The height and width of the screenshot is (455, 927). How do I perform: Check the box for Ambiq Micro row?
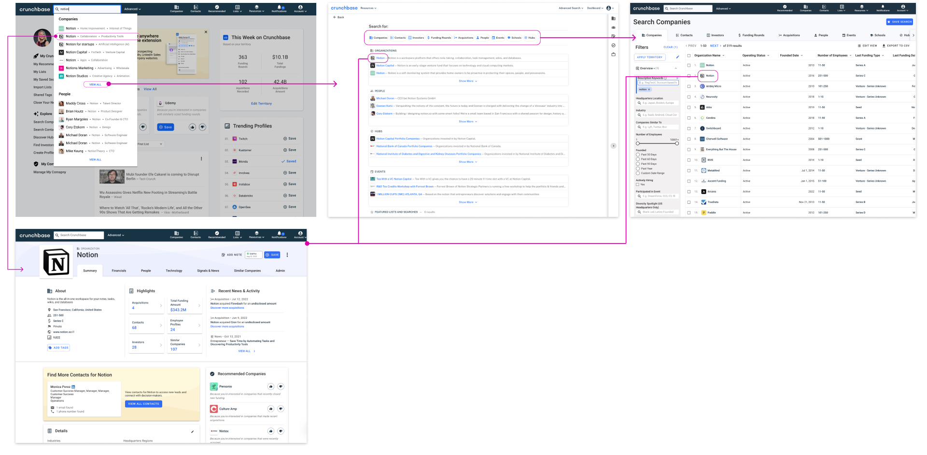(x=689, y=86)
